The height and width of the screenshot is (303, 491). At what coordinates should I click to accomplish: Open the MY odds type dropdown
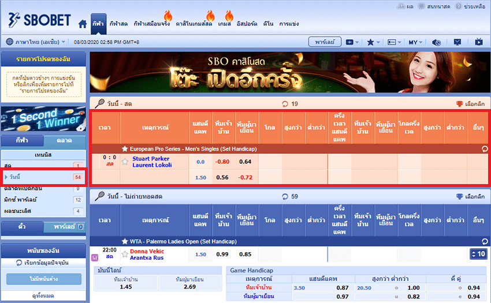(x=415, y=42)
